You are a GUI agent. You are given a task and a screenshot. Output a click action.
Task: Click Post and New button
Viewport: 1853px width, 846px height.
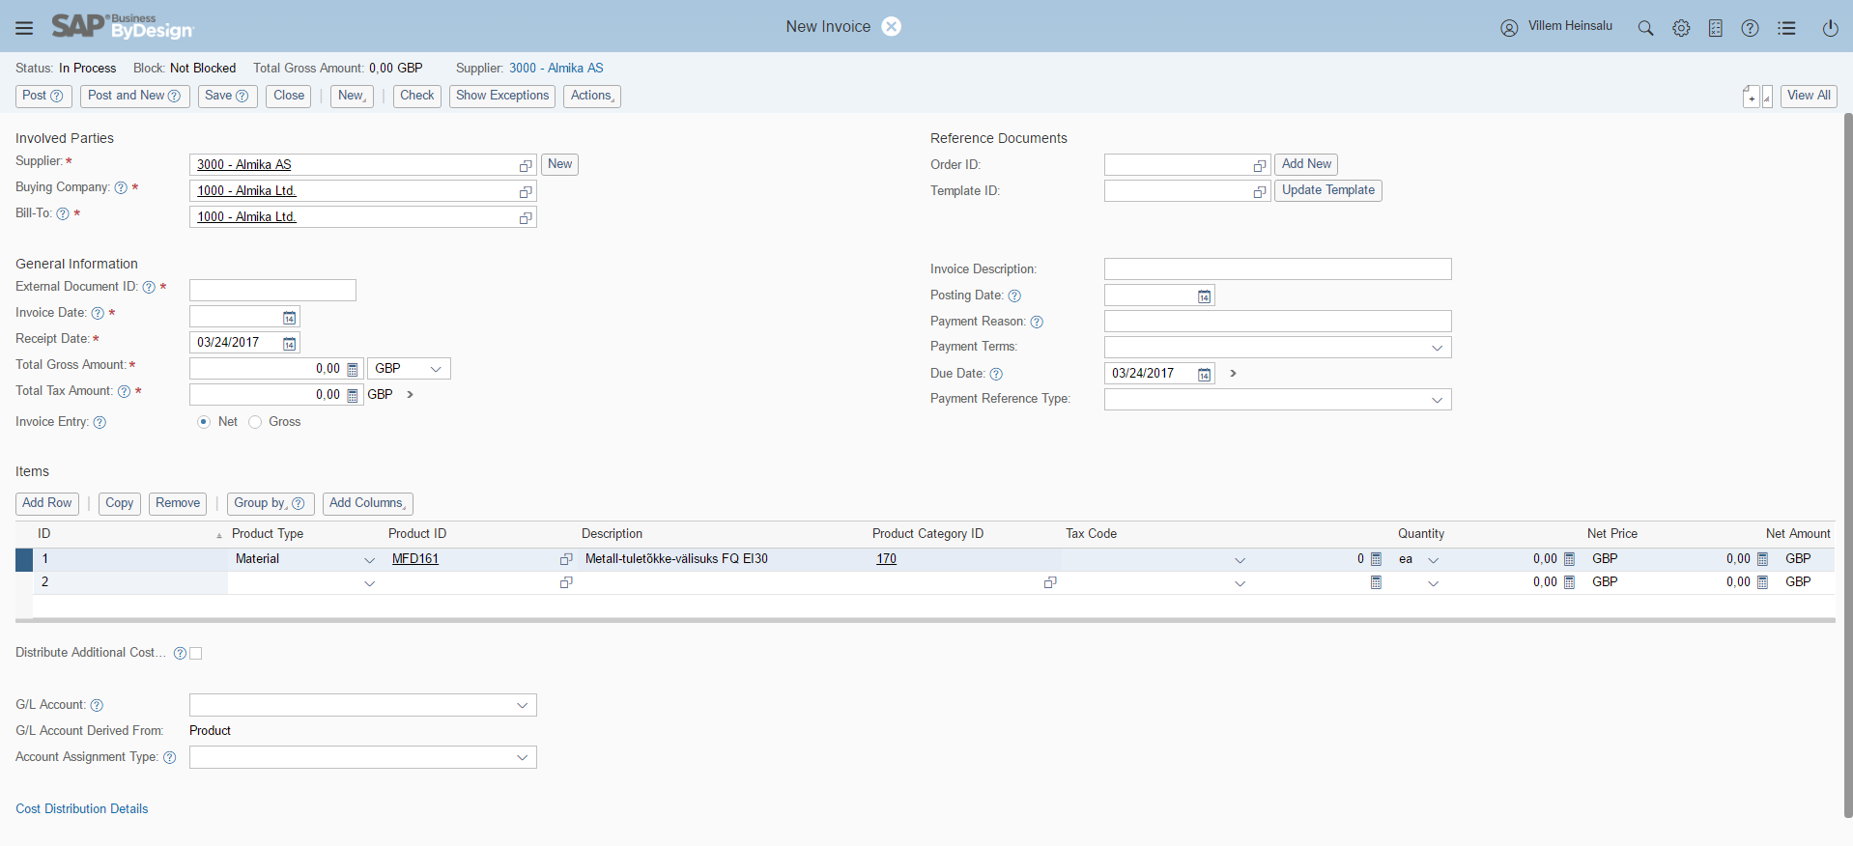(x=134, y=97)
